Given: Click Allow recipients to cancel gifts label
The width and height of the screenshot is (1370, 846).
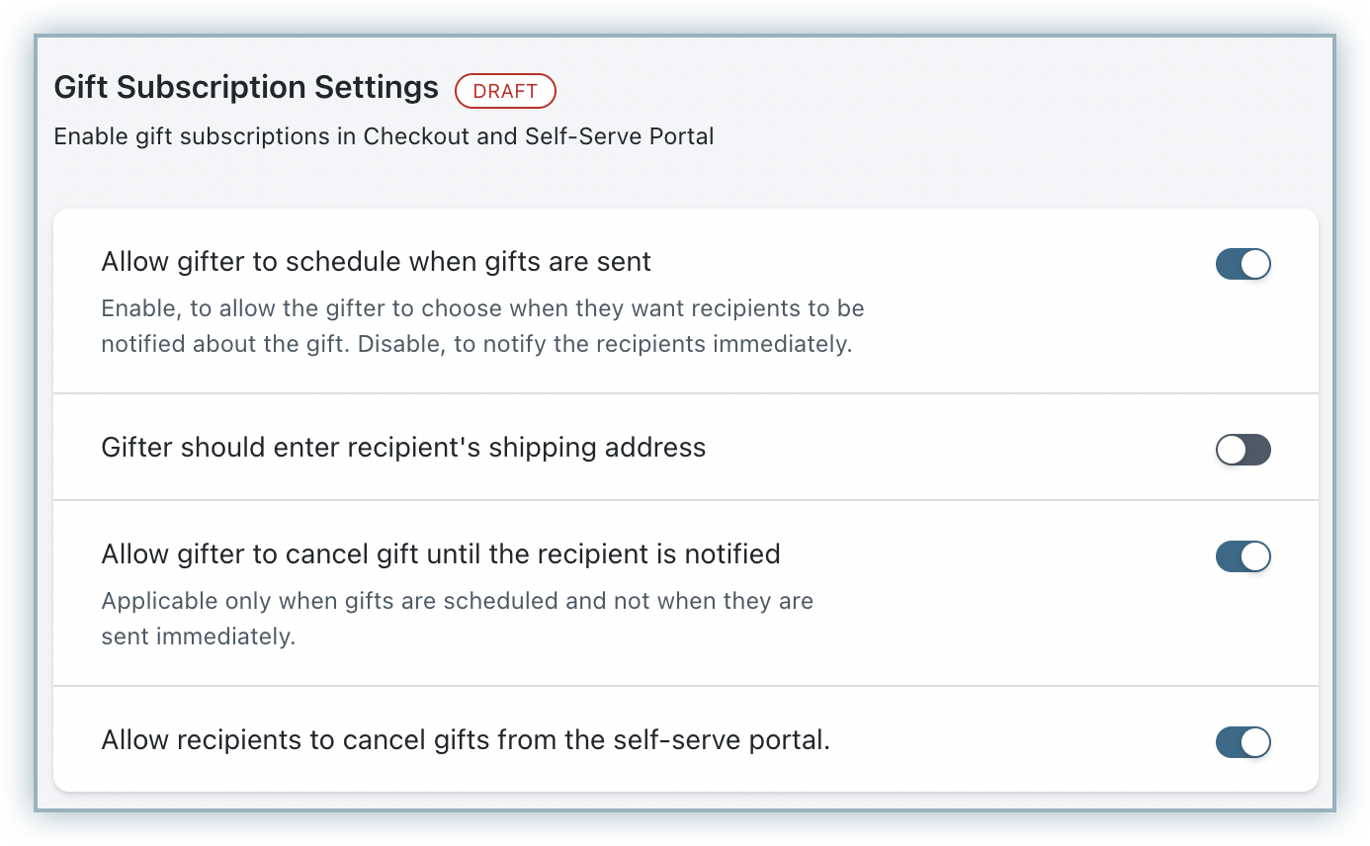Looking at the screenshot, I should [465, 740].
